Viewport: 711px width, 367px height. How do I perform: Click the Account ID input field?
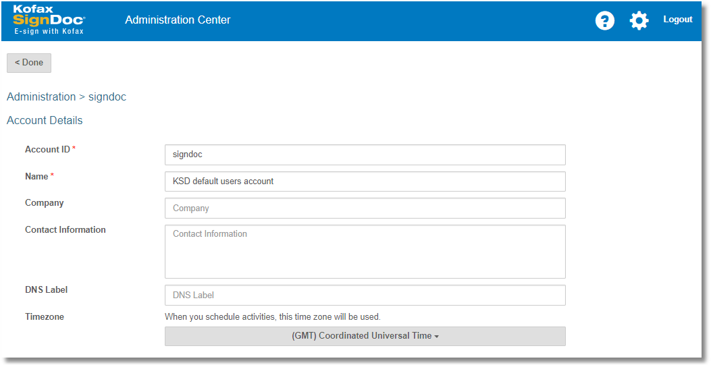(x=365, y=154)
